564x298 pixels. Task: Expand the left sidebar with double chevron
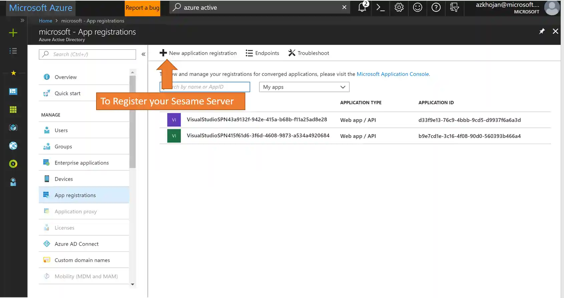pyautogui.click(x=22, y=20)
